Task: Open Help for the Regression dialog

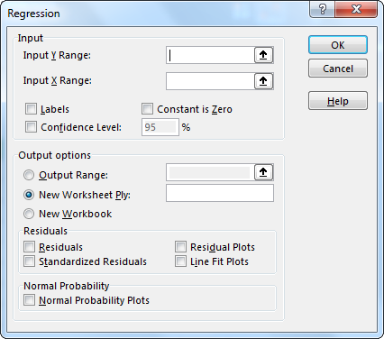Action: tap(338, 101)
